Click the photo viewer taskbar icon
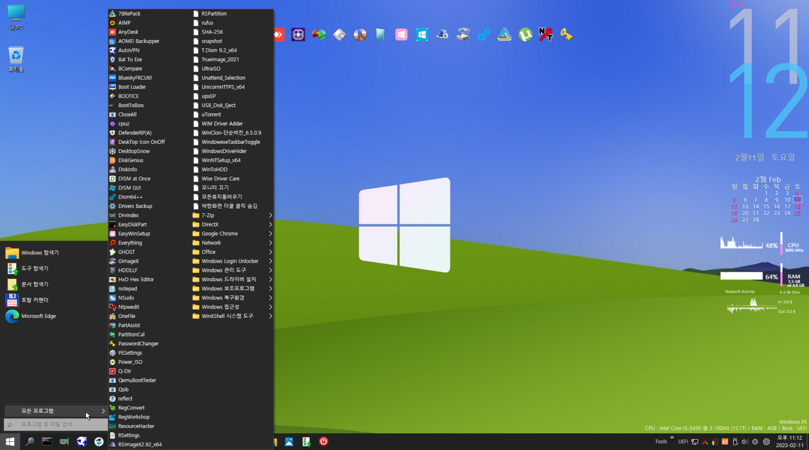 click(289, 442)
